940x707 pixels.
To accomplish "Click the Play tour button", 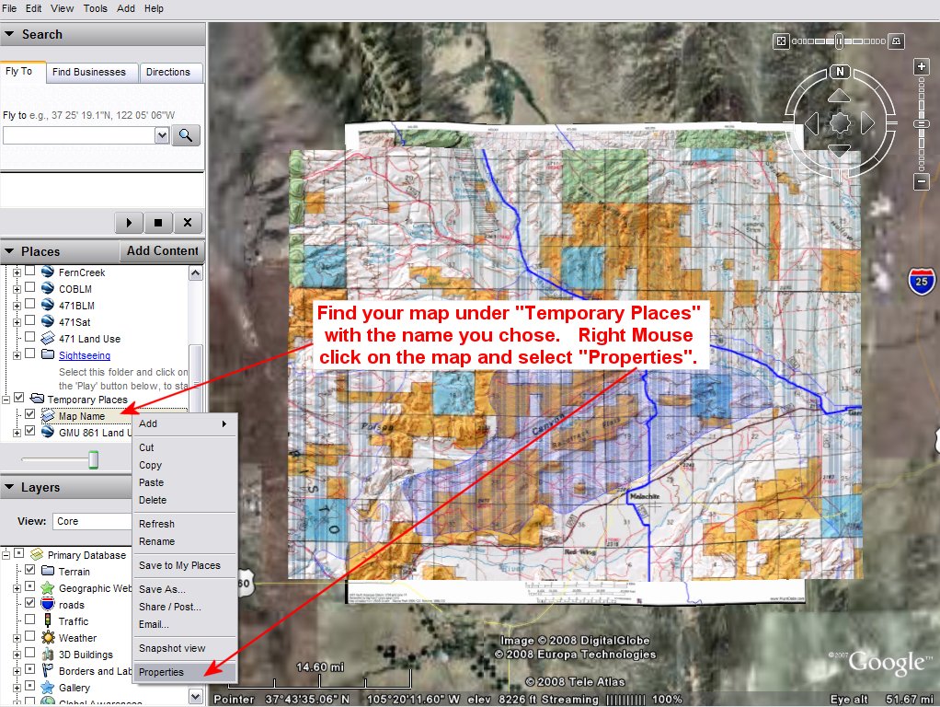I will pyautogui.click(x=129, y=223).
